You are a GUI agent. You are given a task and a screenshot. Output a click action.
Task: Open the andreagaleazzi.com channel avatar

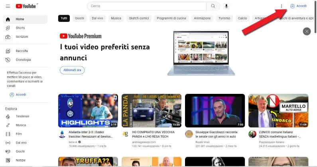pos(126,134)
